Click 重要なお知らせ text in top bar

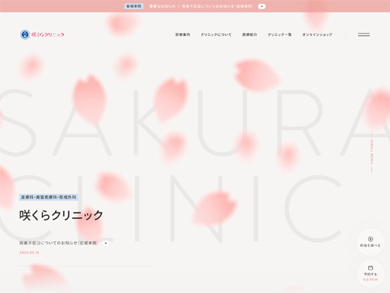pyautogui.click(x=162, y=6)
